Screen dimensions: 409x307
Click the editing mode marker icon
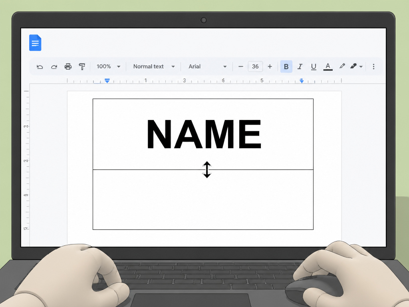coord(353,66)
